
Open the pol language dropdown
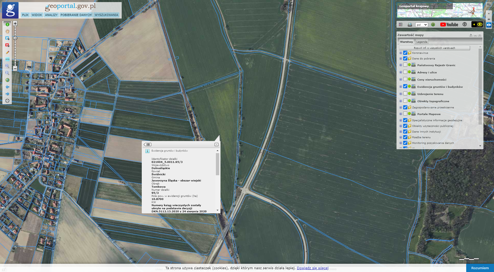[x=421, y=25]
